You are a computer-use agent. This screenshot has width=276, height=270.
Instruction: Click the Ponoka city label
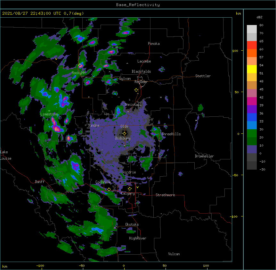pyautogui.click(x=154, y=44)
